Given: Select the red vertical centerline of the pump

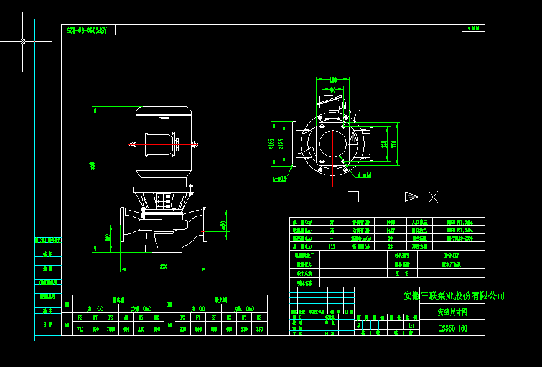Looking at the screenshot, I should (164, 187).
